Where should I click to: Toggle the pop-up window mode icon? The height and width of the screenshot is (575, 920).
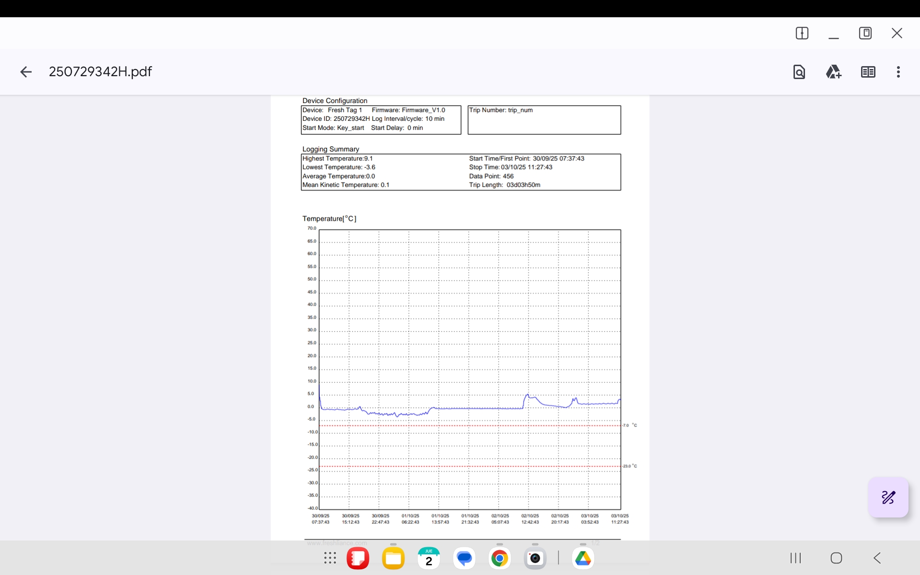pos(865,33)
